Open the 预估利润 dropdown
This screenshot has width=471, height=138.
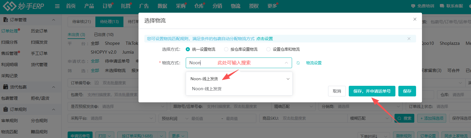[x=175, y=118]
